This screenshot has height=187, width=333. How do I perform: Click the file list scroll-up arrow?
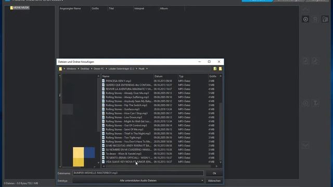coord(221,76)
